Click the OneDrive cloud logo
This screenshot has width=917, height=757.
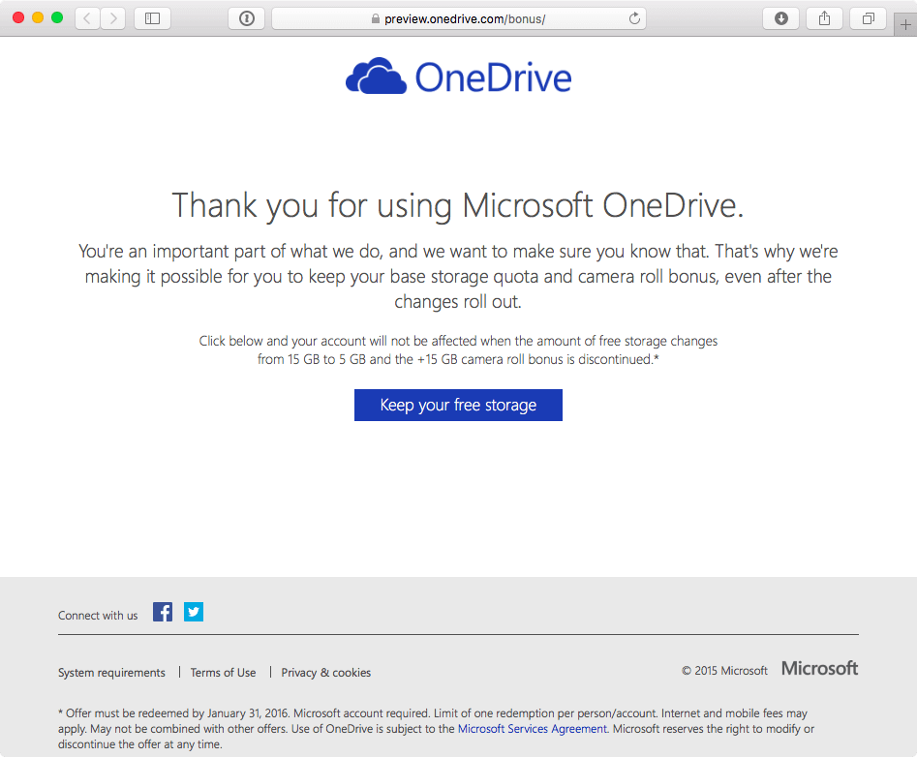click(376, 76)
